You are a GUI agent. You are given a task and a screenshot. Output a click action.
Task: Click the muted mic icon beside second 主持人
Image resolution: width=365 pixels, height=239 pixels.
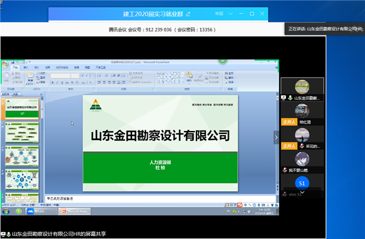pos(302,146)
